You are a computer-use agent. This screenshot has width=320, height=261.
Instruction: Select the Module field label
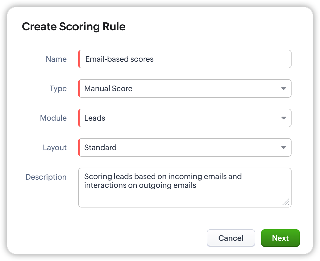pyautogui.click(x=53, y=118)
